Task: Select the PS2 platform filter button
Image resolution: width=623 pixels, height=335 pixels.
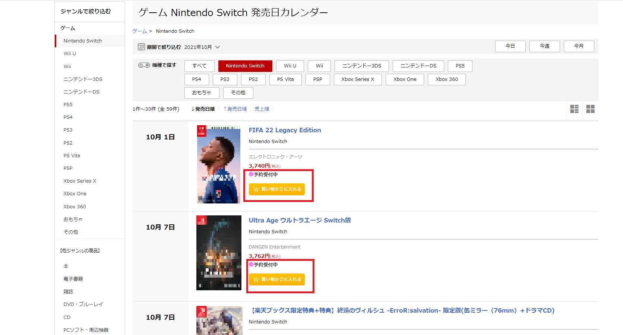Action: (x=253, y=79)
